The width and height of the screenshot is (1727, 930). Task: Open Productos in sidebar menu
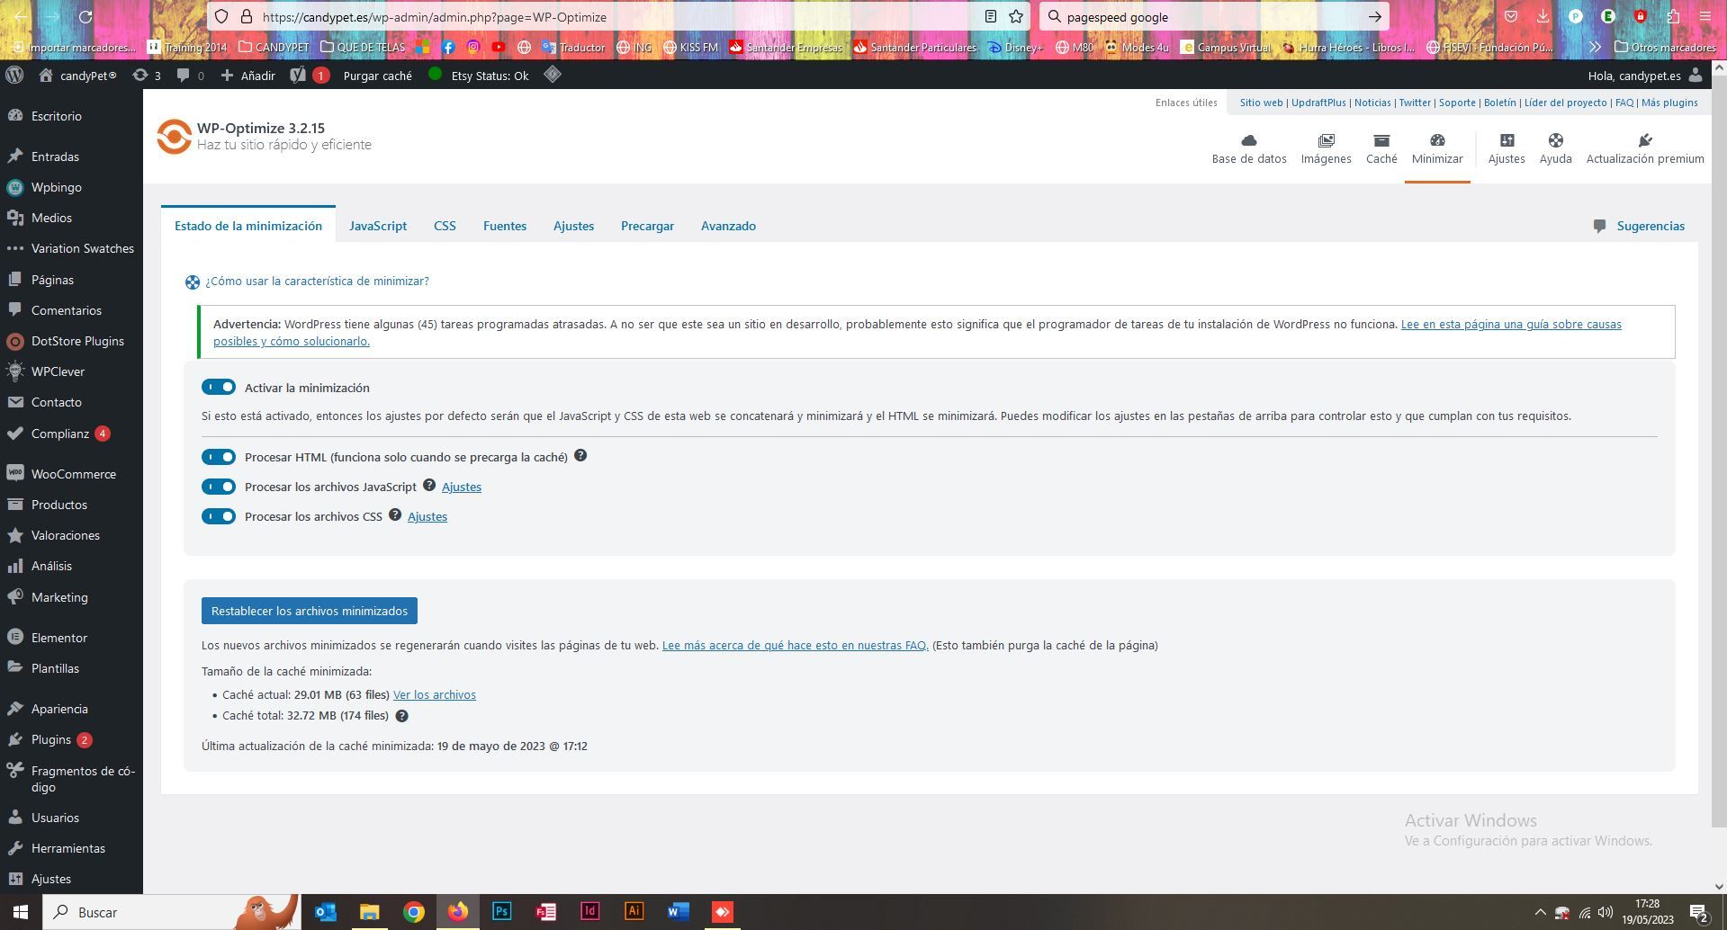(71, 505)
